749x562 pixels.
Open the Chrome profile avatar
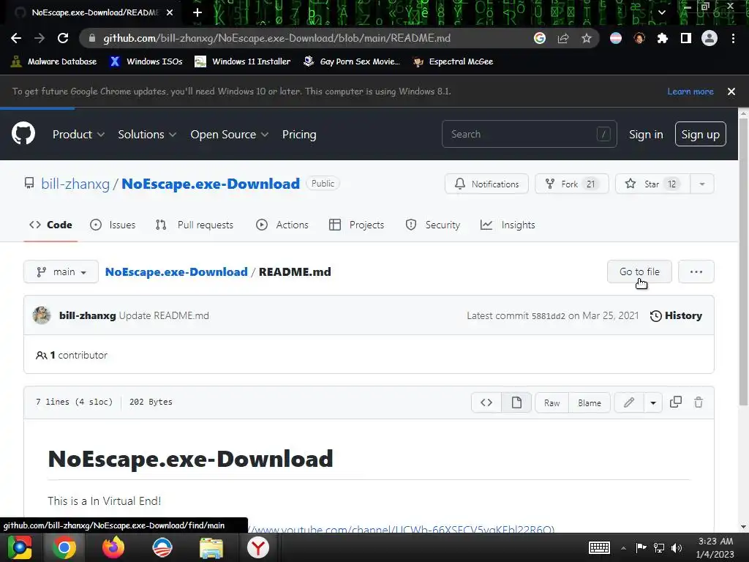710,38
